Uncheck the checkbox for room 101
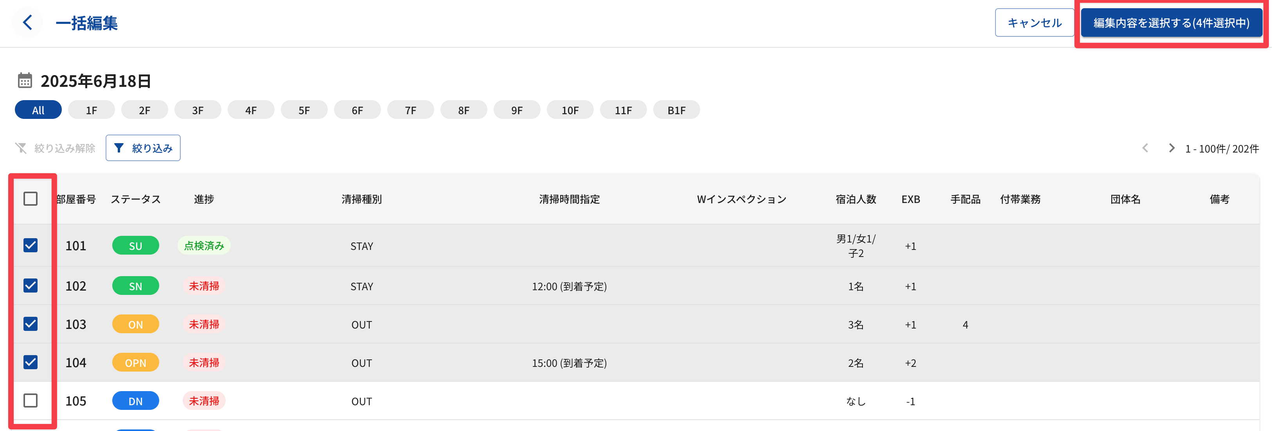This screenshot has height=431, width=1272. tap(31, 245)
